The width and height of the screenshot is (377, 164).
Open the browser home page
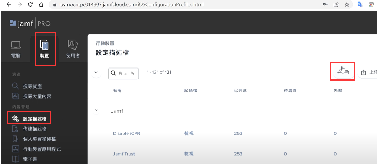[41, 4]
